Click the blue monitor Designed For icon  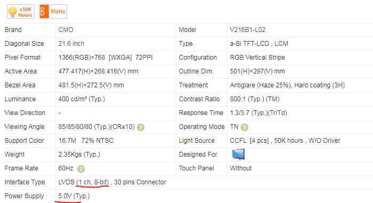[238, 155]
